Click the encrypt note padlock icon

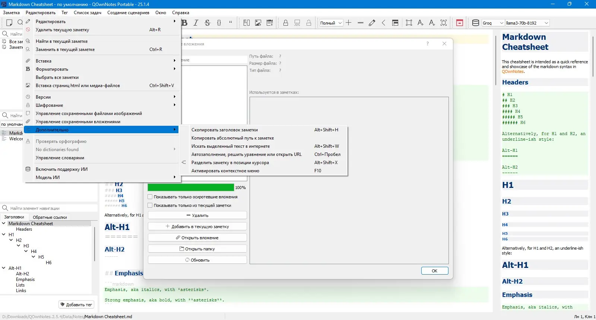click(286, 23)
